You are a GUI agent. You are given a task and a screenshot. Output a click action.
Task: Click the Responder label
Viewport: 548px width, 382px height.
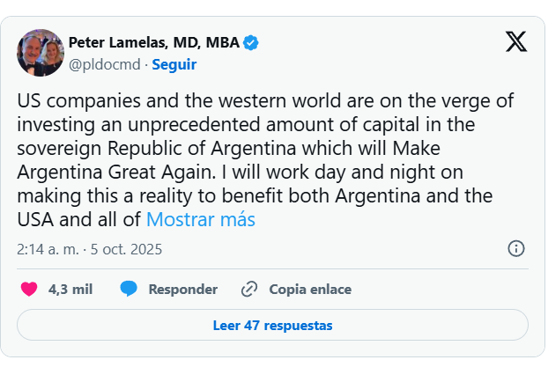tap(182, 289)
